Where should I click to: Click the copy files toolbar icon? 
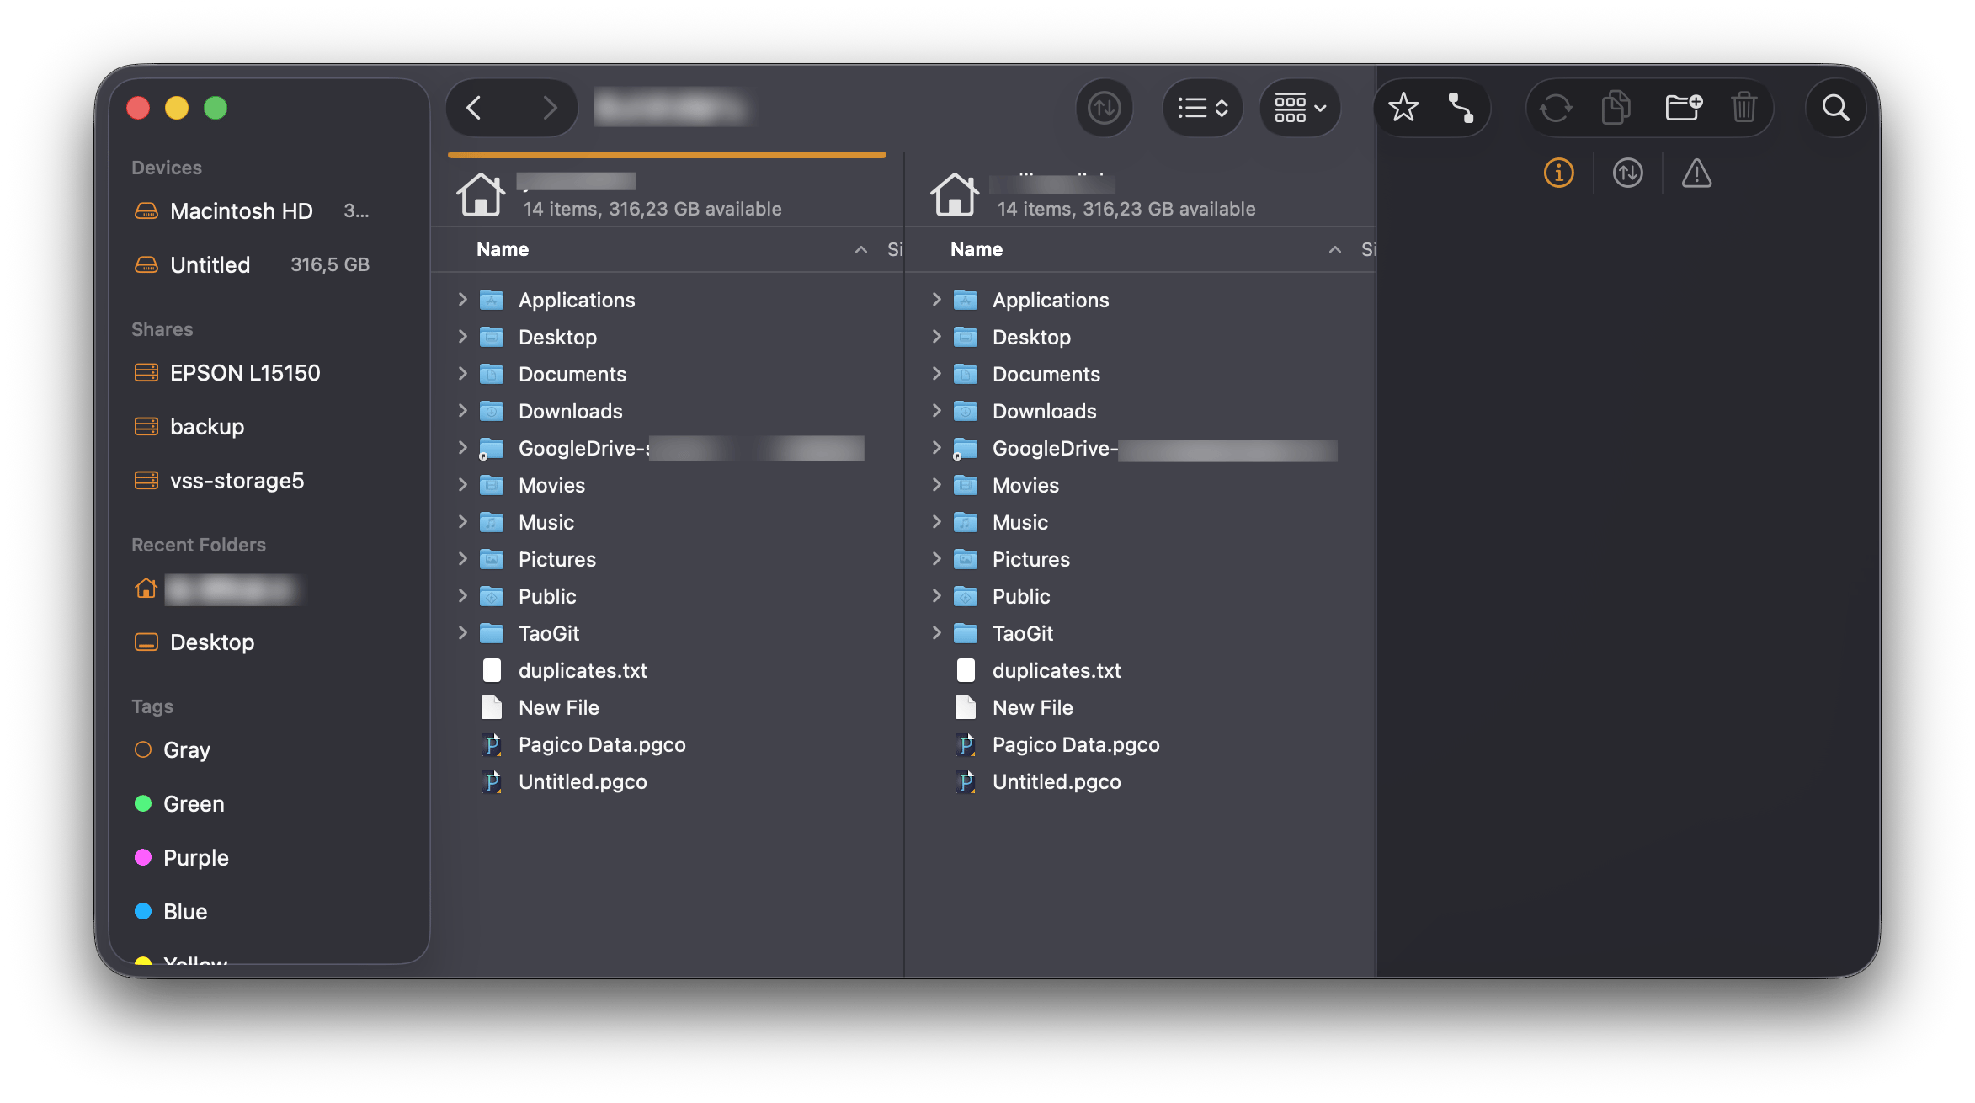(x=1616, y=108)
